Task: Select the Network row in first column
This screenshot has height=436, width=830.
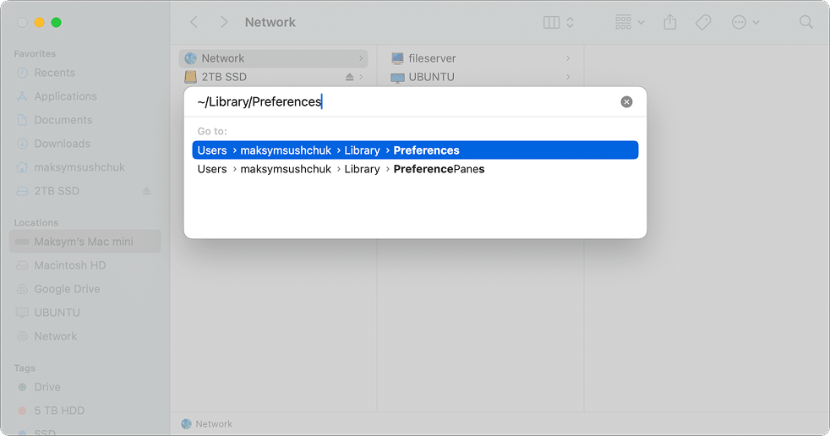Action: [273, 58]
